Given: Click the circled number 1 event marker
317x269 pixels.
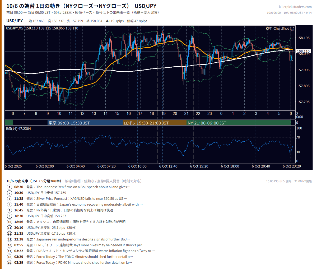Looking at the screenshot, I should (x=10, y=187).
